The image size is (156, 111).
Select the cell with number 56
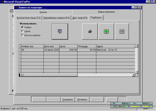point(32,50)
